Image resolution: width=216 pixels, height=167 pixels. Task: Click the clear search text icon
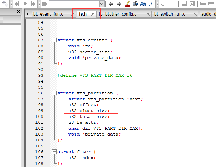pyautogui.click(x=44, y=4)
